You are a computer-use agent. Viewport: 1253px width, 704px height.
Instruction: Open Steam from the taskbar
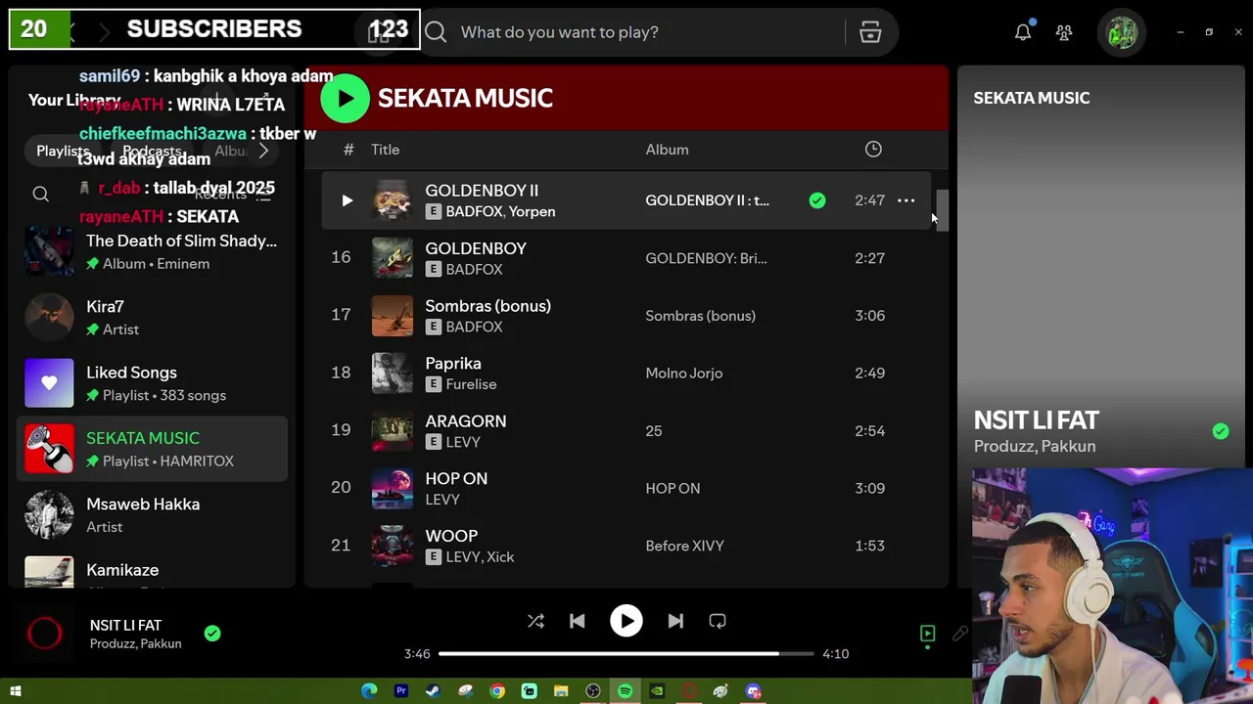[x=433, y=691]
